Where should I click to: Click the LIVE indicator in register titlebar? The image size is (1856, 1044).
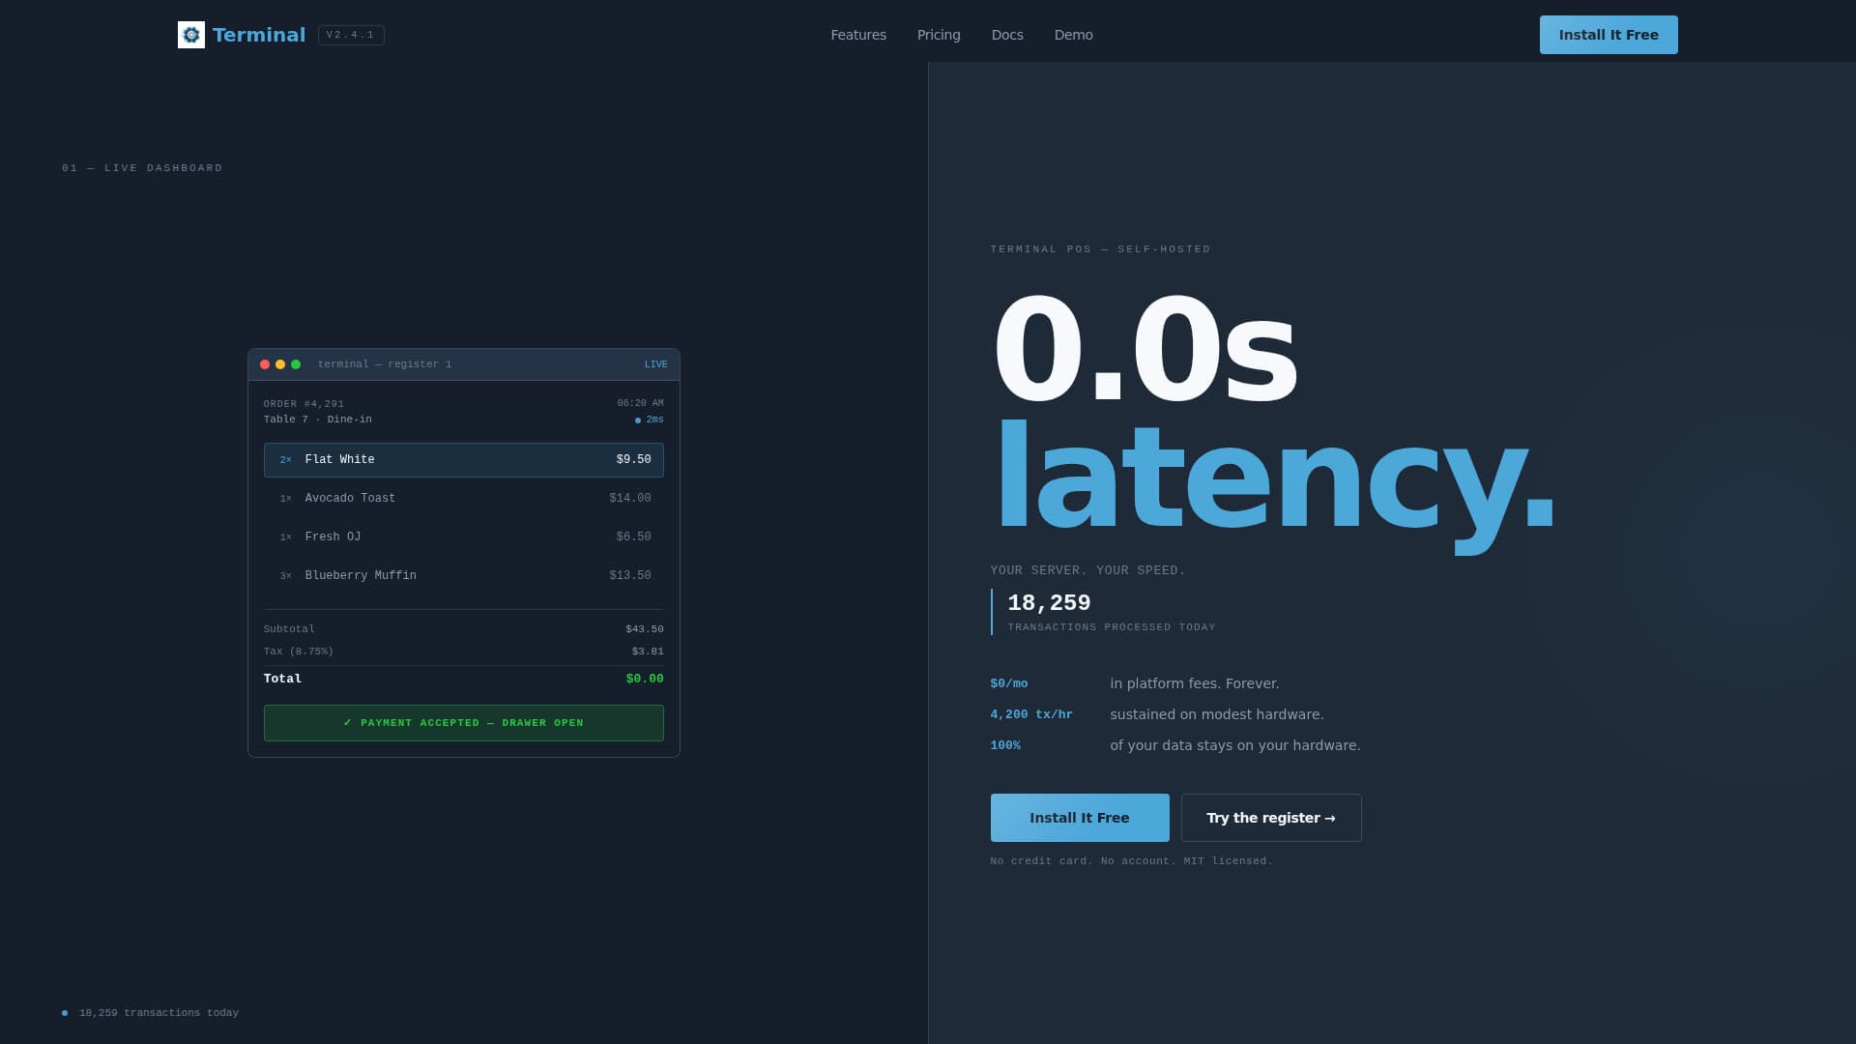click(x=655, y=364)
